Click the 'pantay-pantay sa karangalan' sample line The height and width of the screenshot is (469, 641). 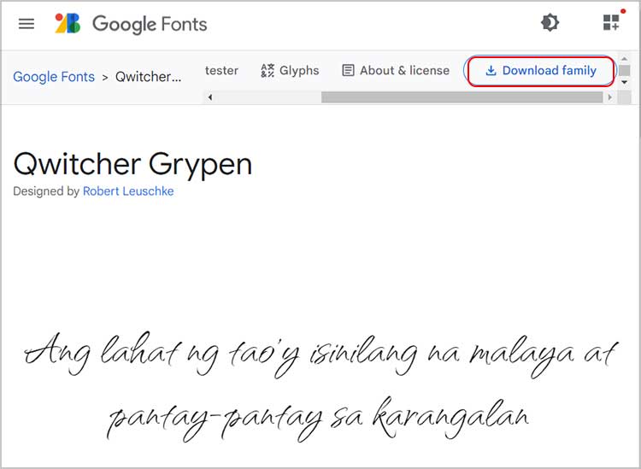[x=318, y=419]
